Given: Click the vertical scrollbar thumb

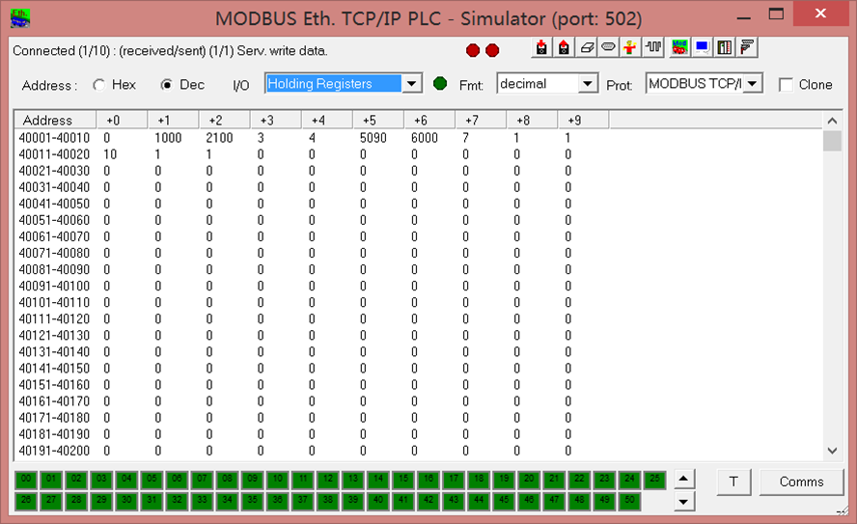Looking at the screenshot, I should [x=832, y=141].
